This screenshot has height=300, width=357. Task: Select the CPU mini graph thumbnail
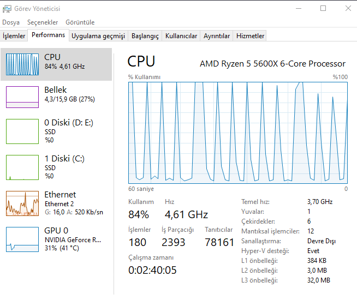pyautogui.click(x=23, y=64)
